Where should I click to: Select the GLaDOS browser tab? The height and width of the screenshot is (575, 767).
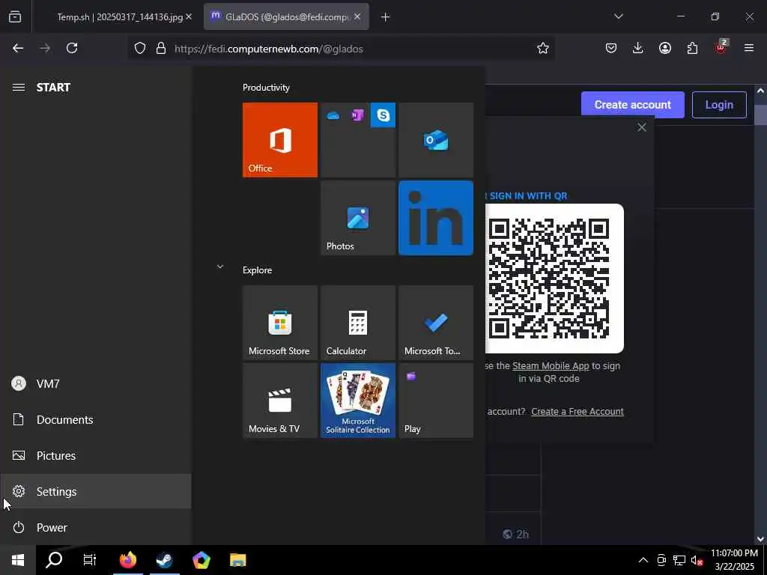[x=287, y=16]
